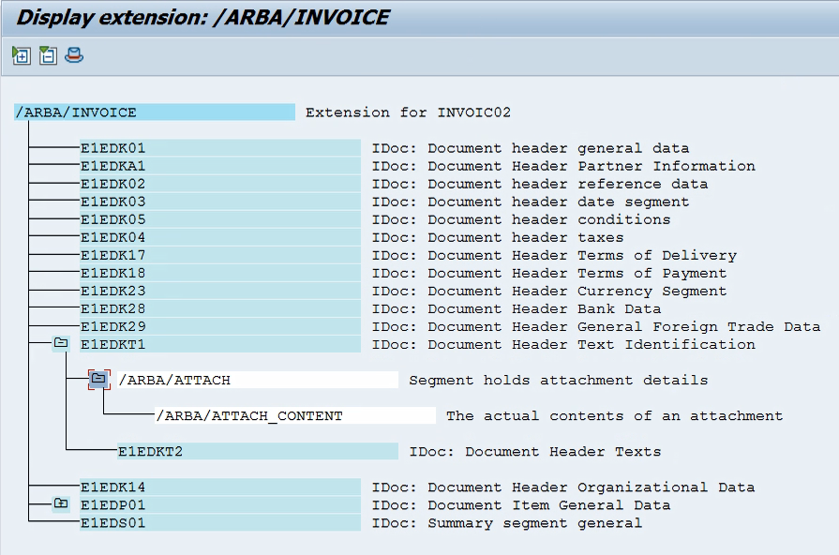This screenshot has height=555, width=839.
Task: Click 'General Foreign Trade Data' description
Action: tap(698, 326)
